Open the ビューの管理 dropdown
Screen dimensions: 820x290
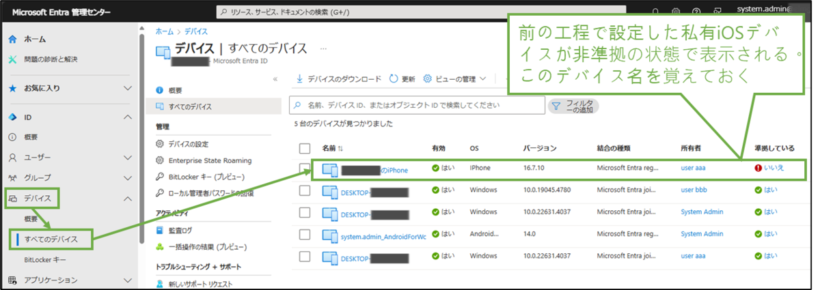[x=455, y=78]
